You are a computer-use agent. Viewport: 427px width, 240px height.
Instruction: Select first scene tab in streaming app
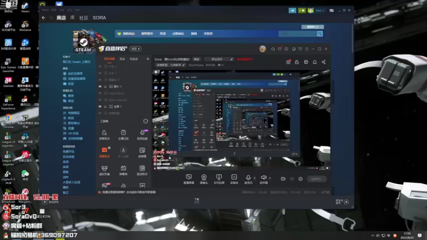(x=109, y=59)
